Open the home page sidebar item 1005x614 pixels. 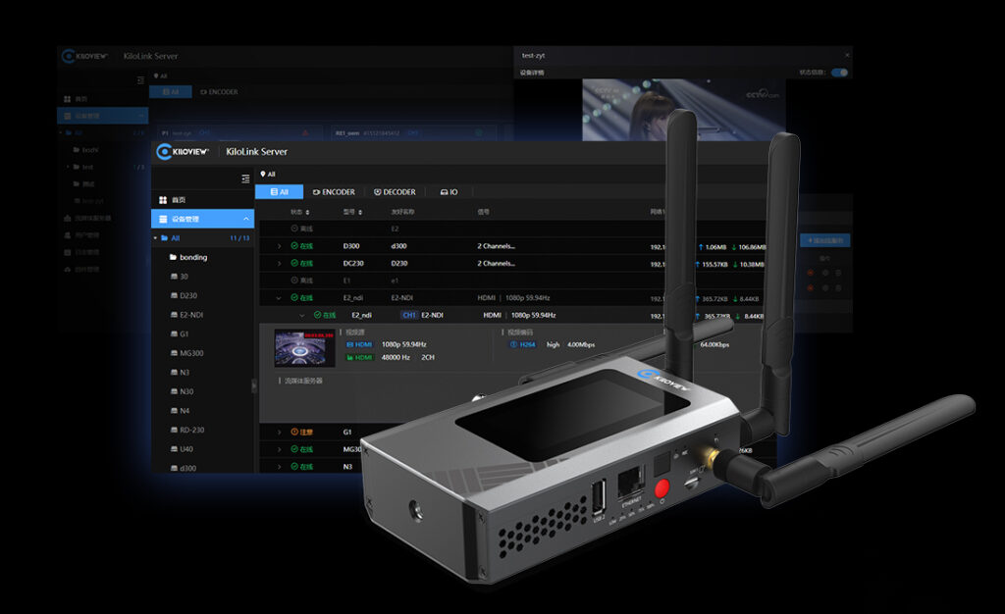coord(202,200)
